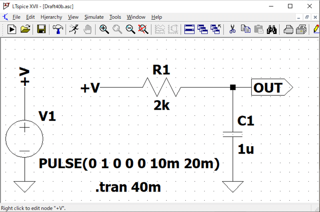Click the wire junction square near OUT

pos(233,87)
